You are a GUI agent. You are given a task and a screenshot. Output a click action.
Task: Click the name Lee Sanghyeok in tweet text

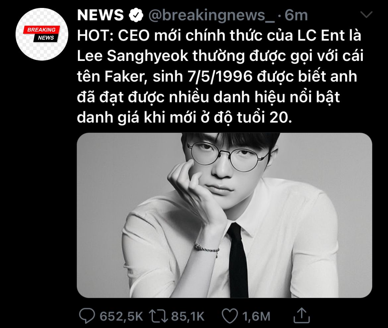point(133,56)
